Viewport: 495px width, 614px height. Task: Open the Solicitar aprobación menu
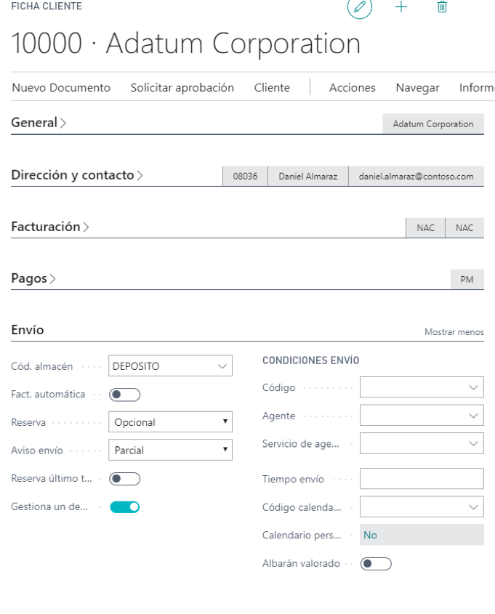182,87
